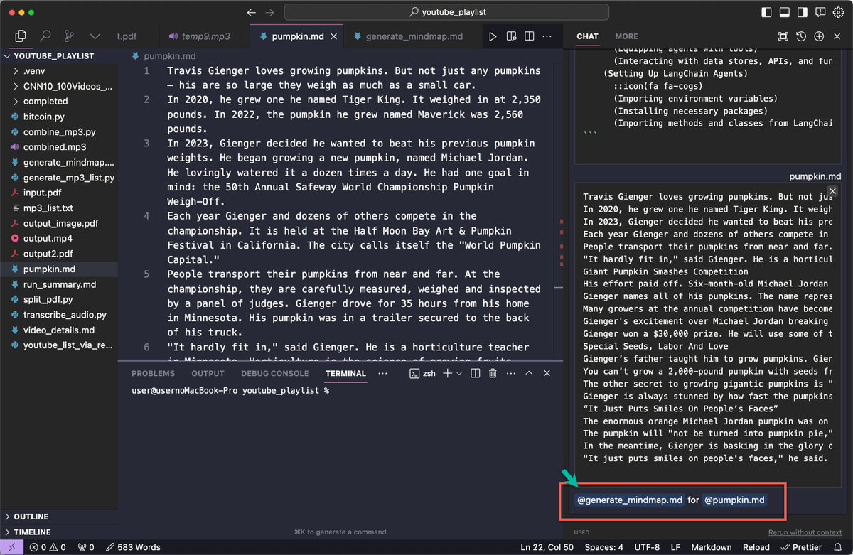Open bitcoin.py in the explorer

click(x=59, y=117)
